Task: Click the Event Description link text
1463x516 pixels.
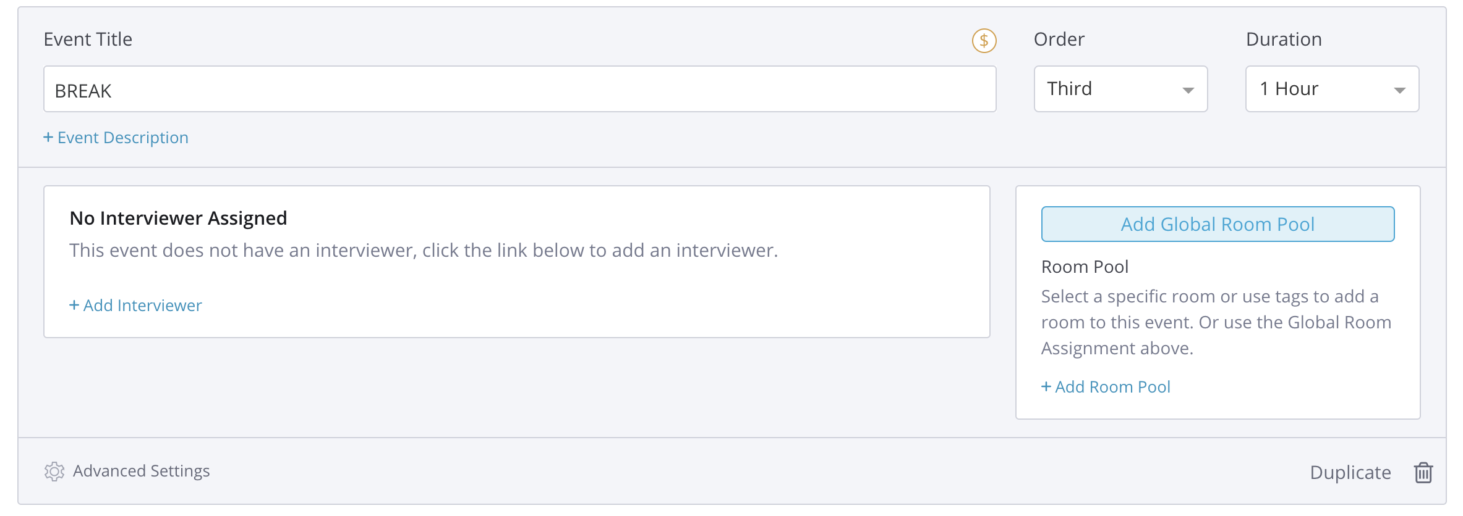Action: (x=123, y=138)
